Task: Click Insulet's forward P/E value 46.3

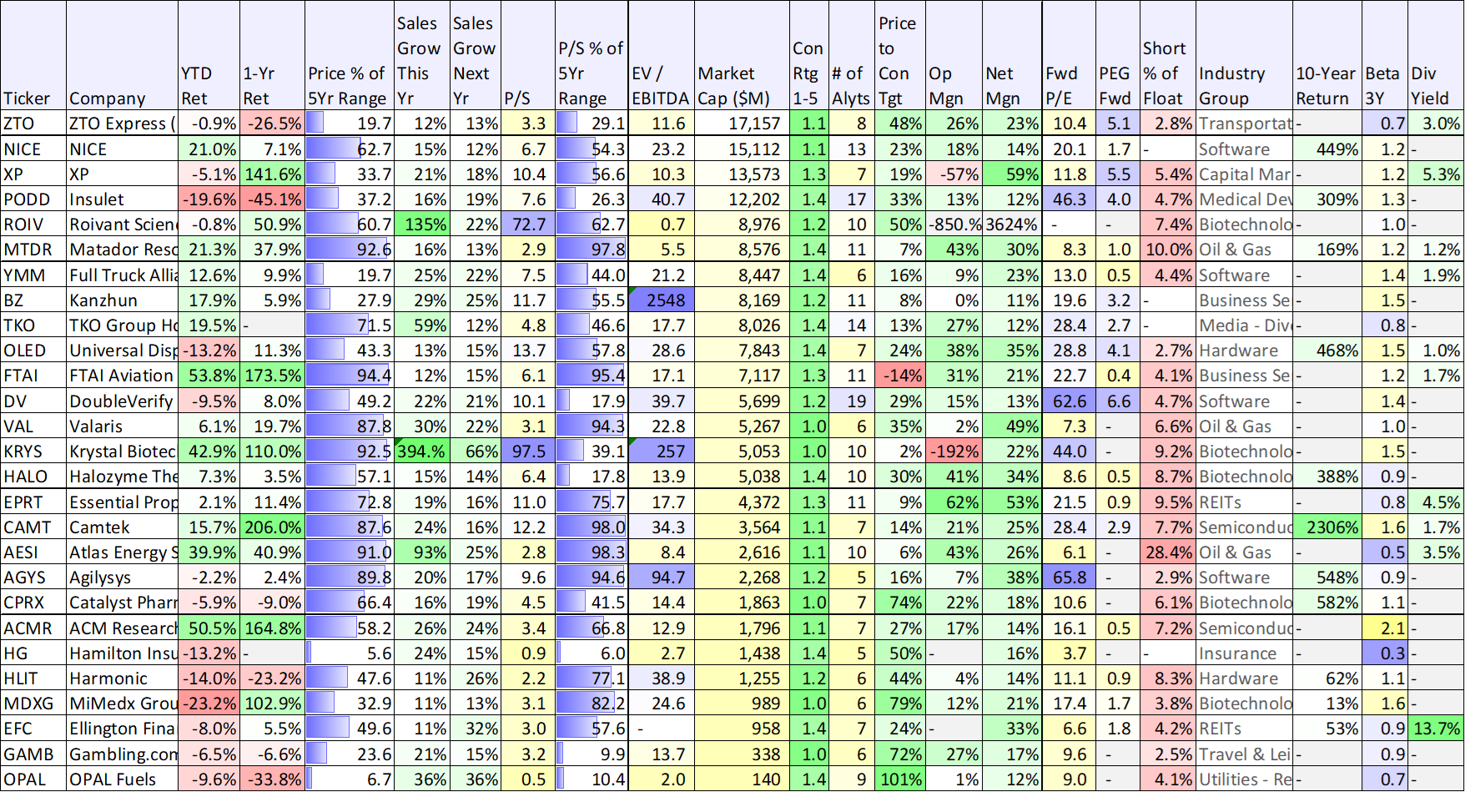Action: click(x=1070, y=199)
